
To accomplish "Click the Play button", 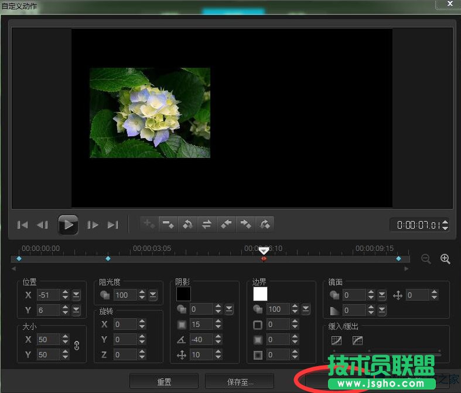I will pos(68,225).
